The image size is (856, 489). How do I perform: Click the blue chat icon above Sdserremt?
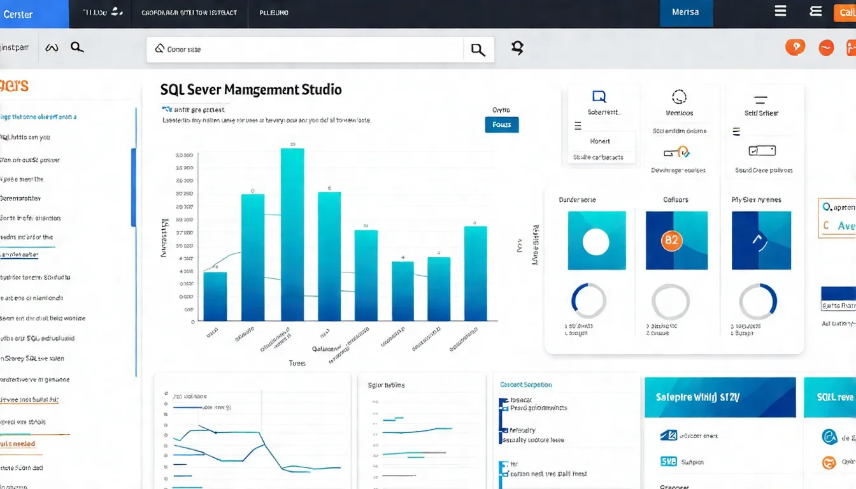coord(599,97)
